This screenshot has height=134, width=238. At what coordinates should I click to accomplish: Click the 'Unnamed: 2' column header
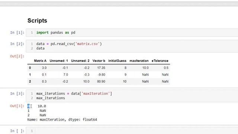[80, 61]
